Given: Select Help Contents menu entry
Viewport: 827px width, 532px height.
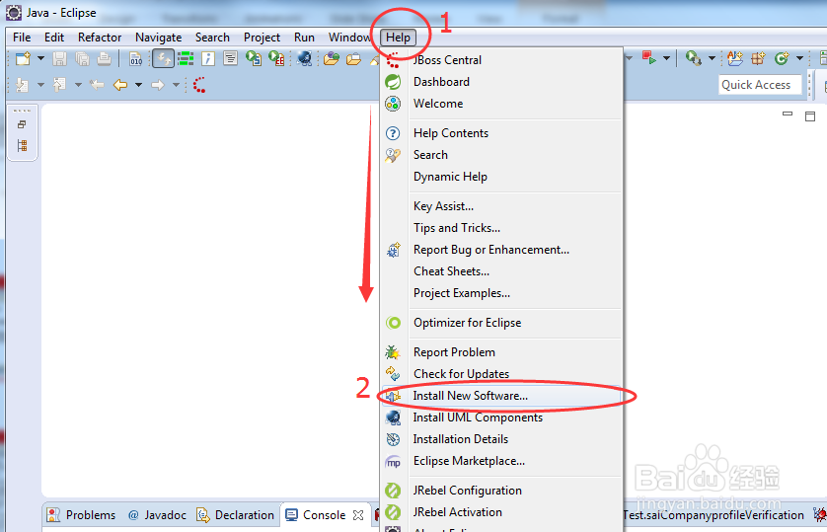Looking at the screenshot, I should (501, 133).
